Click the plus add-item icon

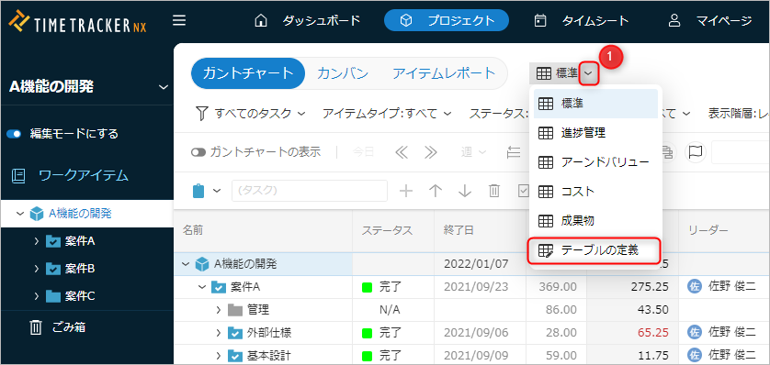point(405,191)
